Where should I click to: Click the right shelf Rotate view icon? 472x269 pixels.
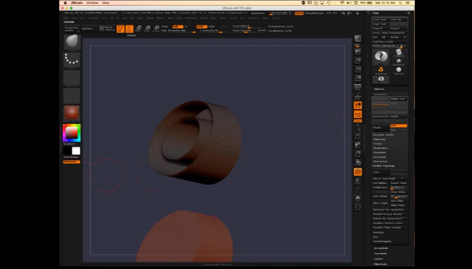358,163
